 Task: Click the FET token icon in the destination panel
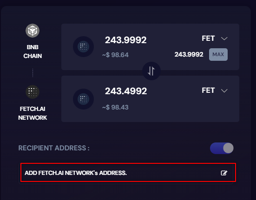83,99
